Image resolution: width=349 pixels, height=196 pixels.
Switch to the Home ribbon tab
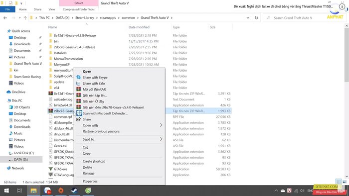coord(22,9)
